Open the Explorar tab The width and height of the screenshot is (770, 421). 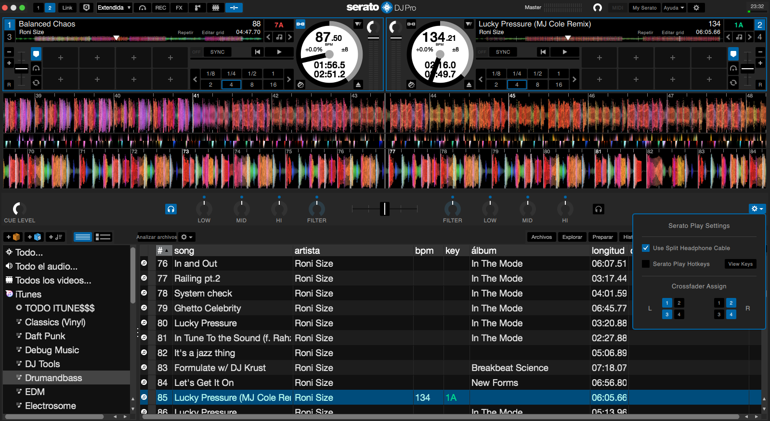[572, 237]
